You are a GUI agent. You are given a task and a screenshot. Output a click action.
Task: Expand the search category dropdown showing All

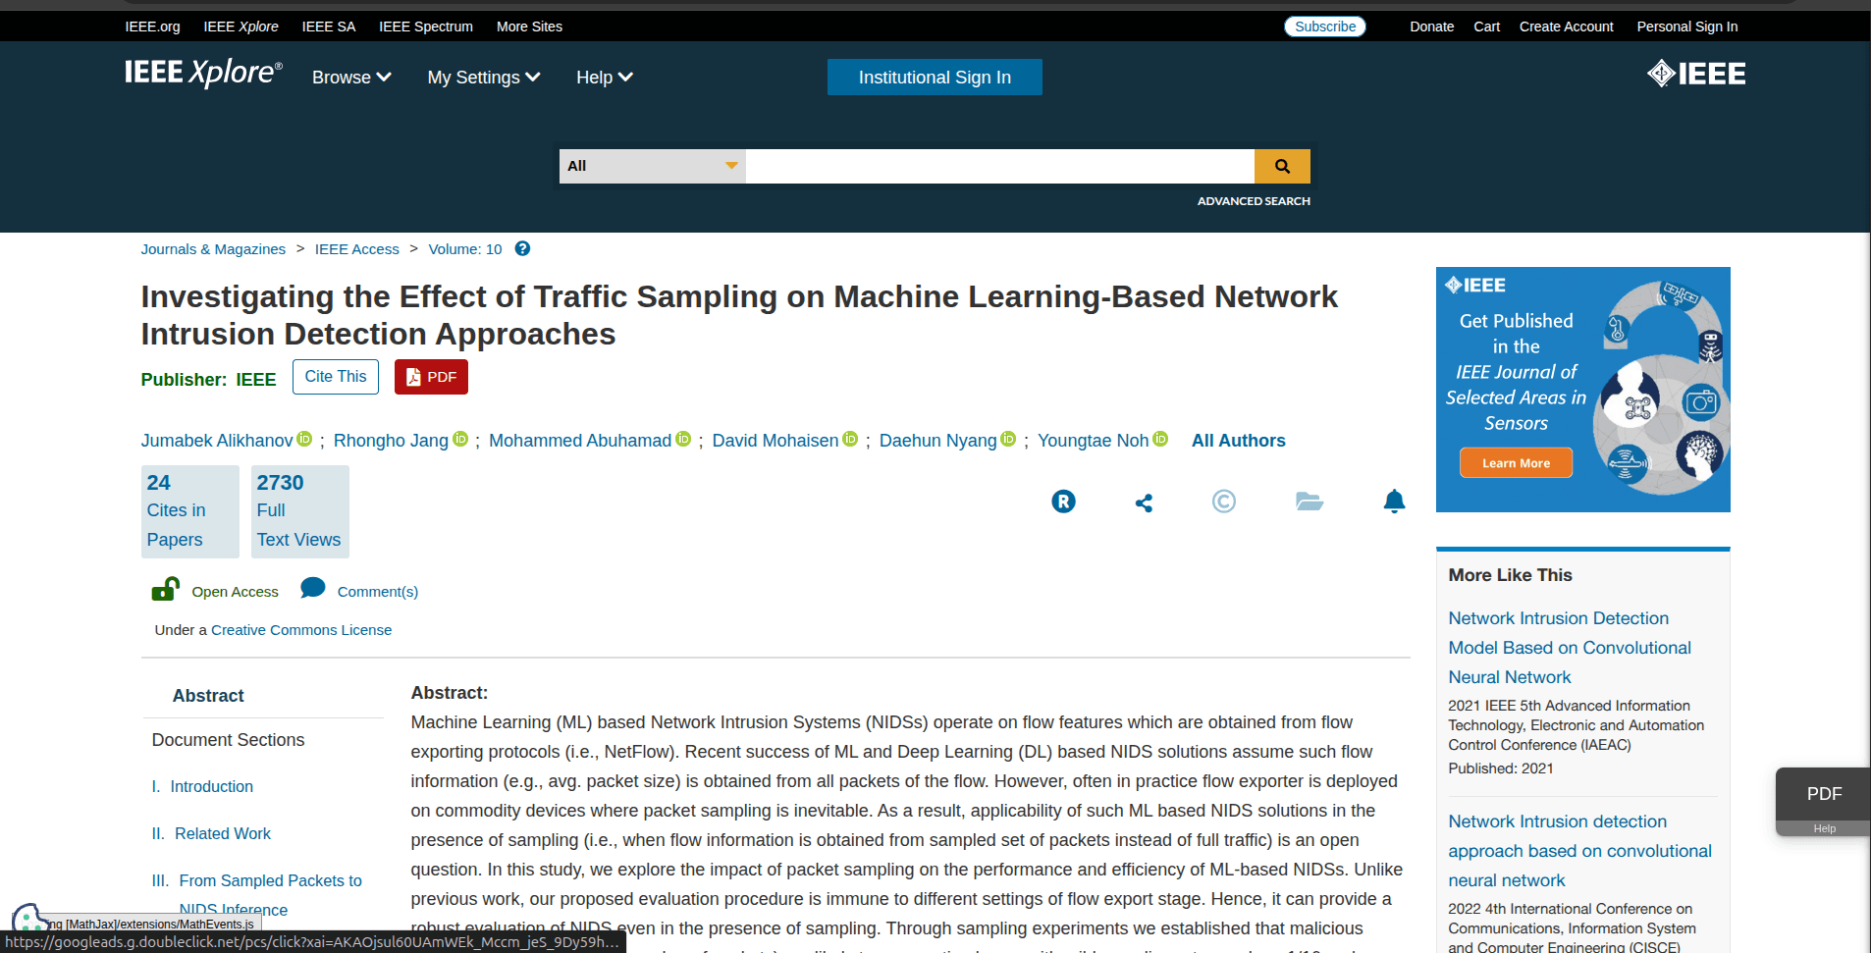(x=651, y=166)
